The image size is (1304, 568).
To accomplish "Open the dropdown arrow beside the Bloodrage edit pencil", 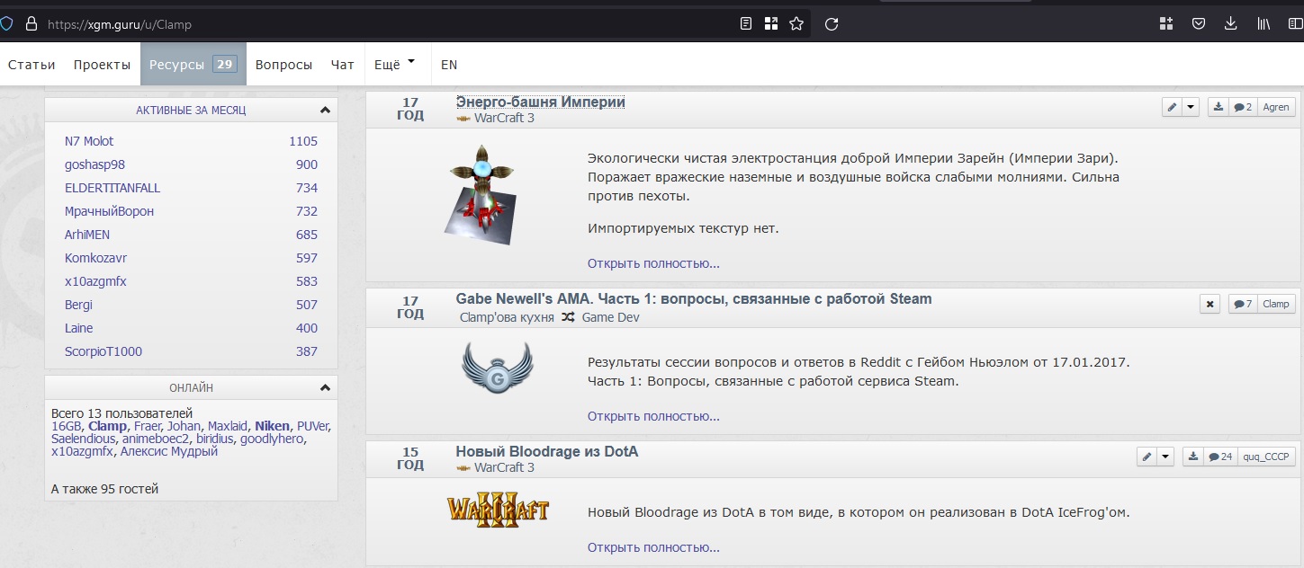I will point(1165,457).
